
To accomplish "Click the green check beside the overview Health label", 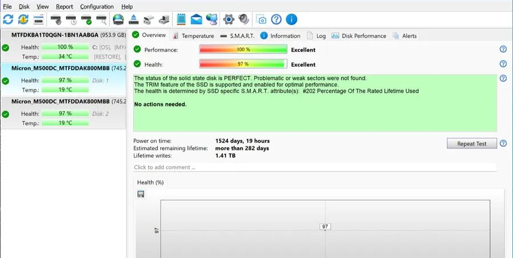I will point(137,64).
